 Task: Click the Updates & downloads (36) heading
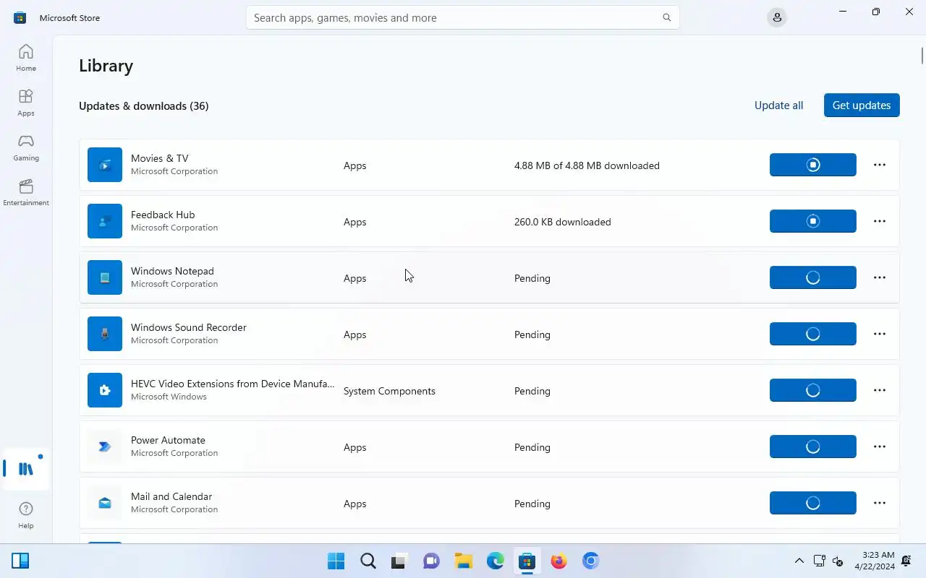point(144,105)
